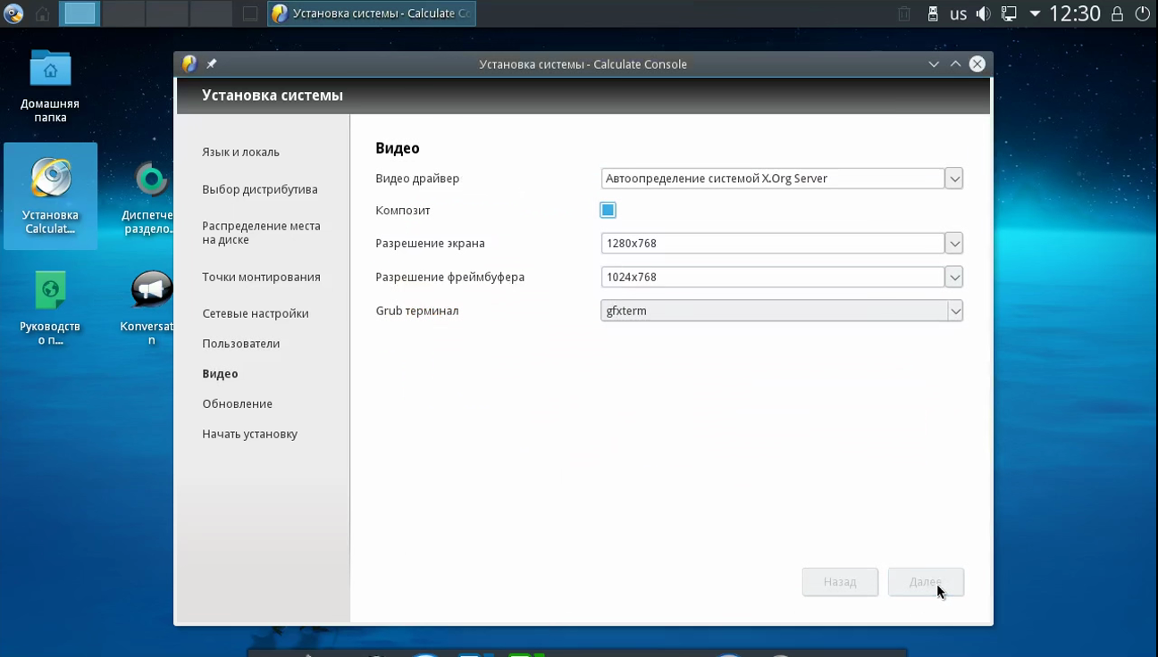Expand the Разрешение фреймбуфера dropdown list
The image size is (1158, 657).
954,277
